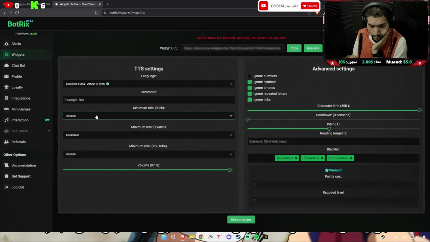Open the Alerts bell icon in sidebar

[6, 44]
